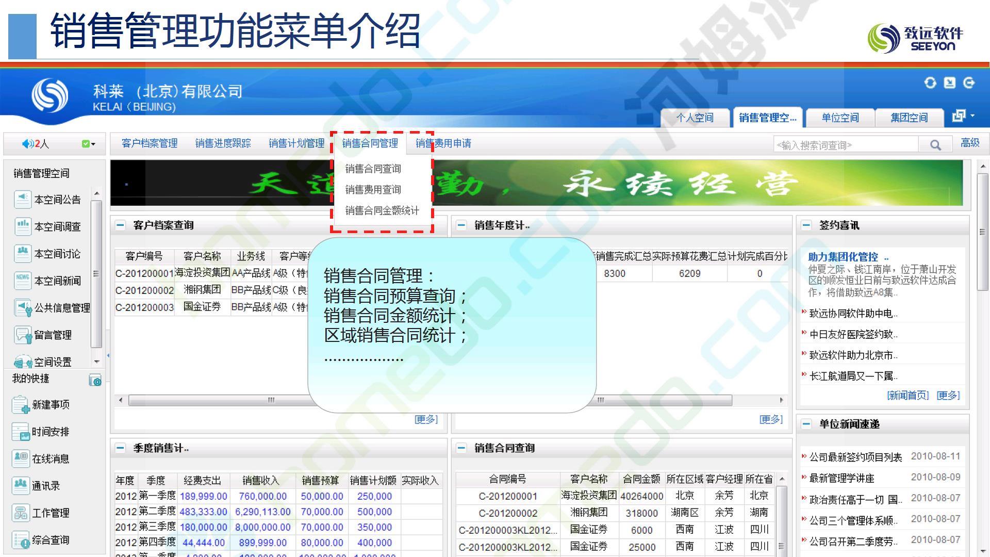
Task: Click 更多 link in 签约喜讯
Action: [948, 395]
